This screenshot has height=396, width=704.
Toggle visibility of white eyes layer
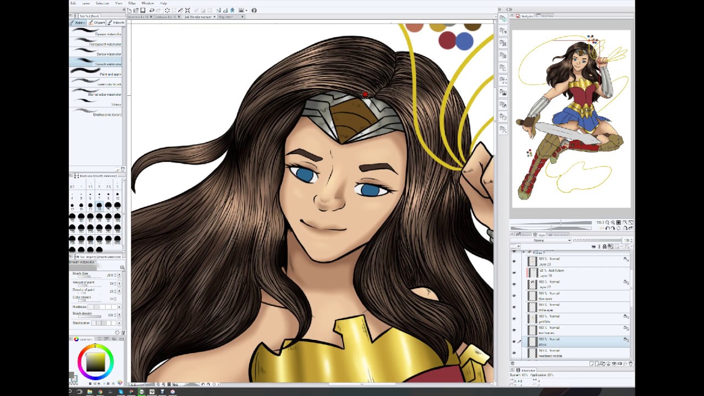click(514, 307)
